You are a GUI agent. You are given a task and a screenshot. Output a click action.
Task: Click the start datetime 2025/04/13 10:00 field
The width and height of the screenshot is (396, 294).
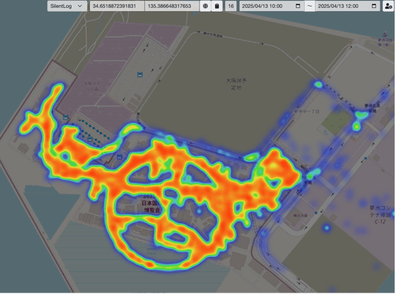click(x=271, y=6)
